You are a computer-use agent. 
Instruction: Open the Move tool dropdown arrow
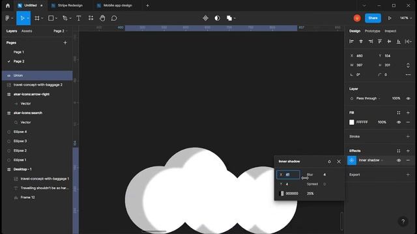tap(27, 18)
